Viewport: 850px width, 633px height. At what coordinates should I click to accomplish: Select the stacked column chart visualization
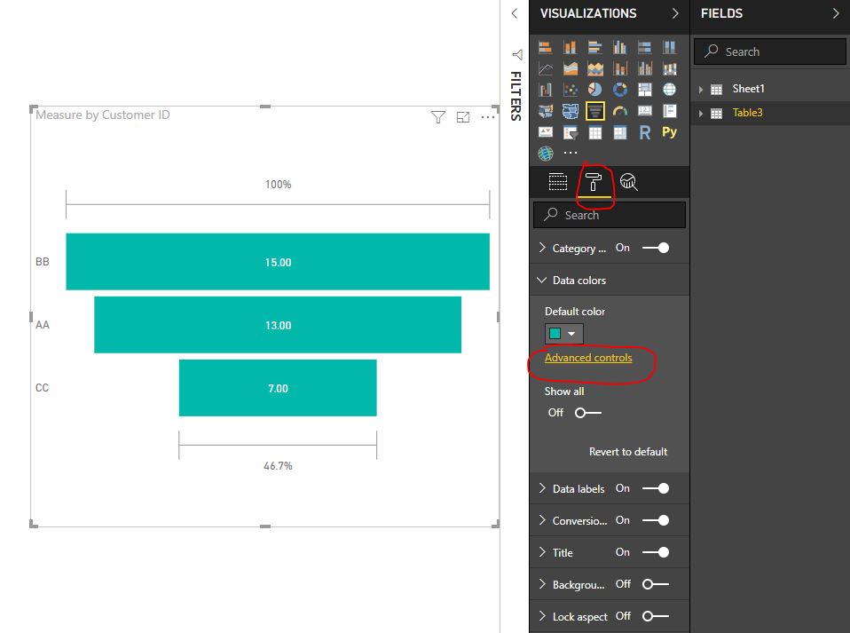point(570,48)
